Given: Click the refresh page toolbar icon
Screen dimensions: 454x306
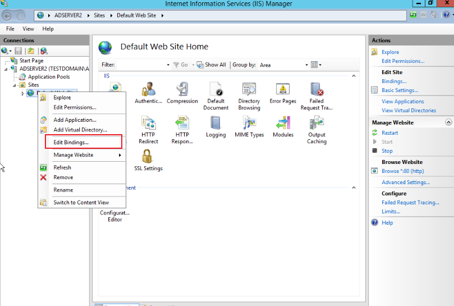Looking at the screenshot, I should (413, 15).
